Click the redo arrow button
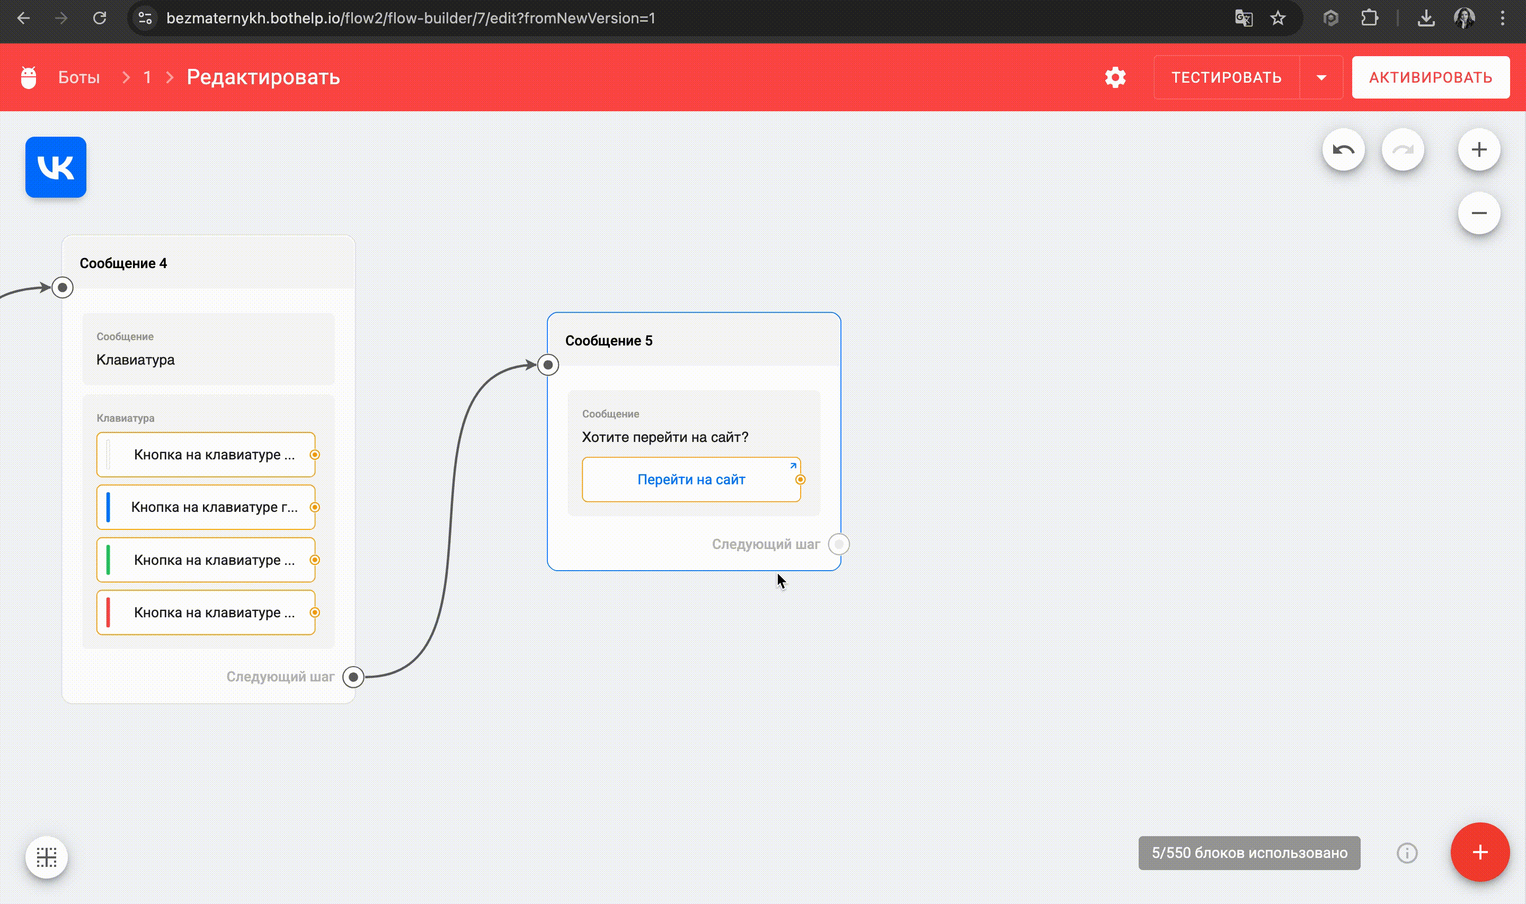 tap(1403, 150)
